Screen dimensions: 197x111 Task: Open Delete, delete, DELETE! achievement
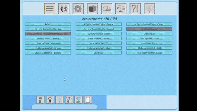(x=98, y=43)
